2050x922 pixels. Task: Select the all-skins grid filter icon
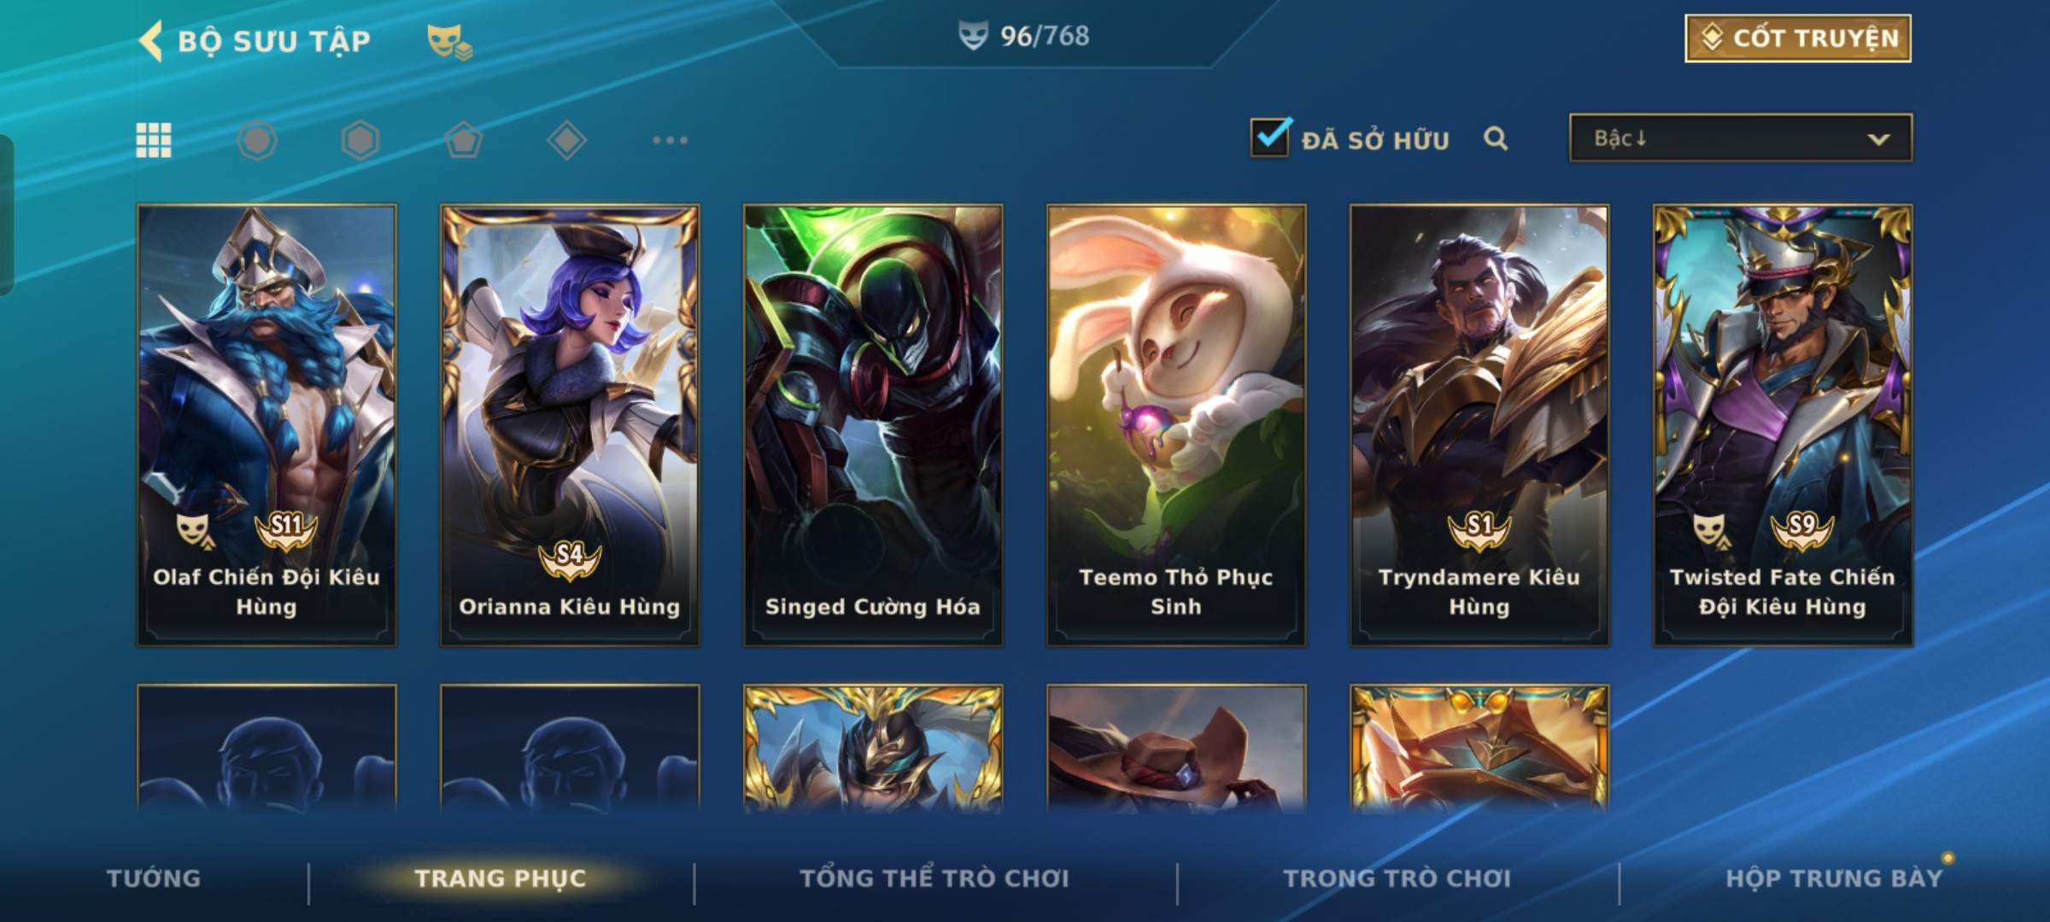(154, 140)
